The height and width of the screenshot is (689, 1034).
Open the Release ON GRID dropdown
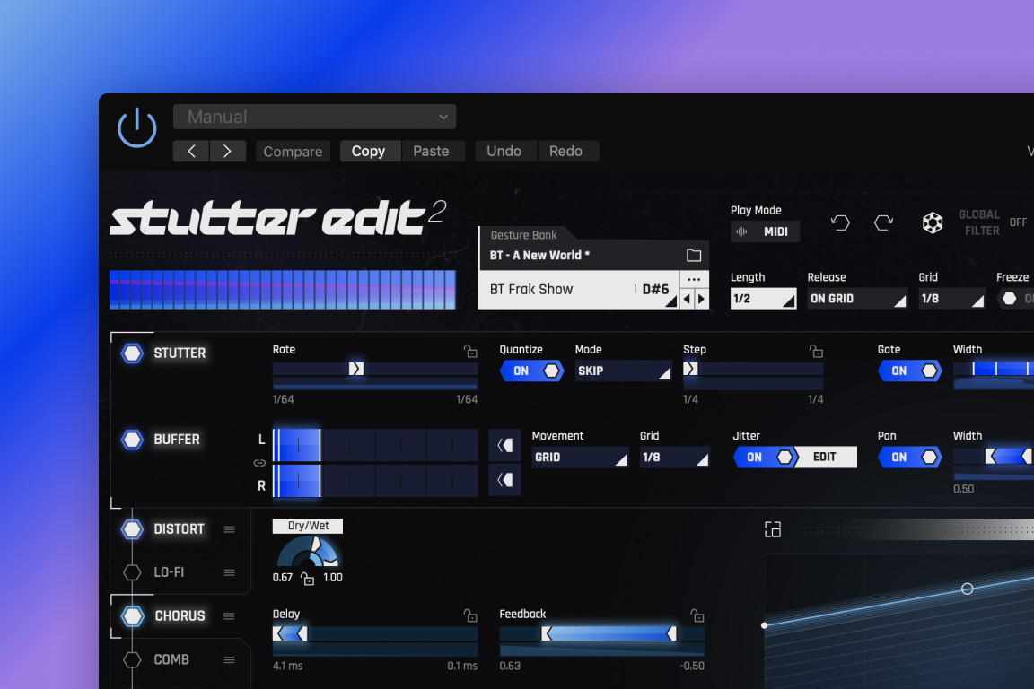click(857, 299)
